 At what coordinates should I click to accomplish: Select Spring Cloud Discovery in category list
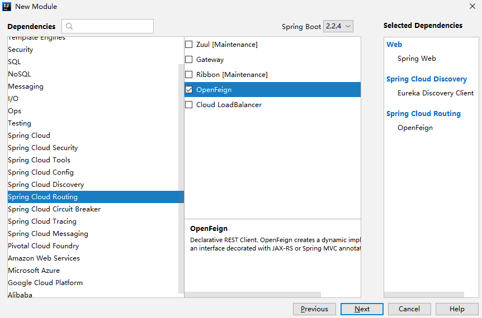point(96,184)
